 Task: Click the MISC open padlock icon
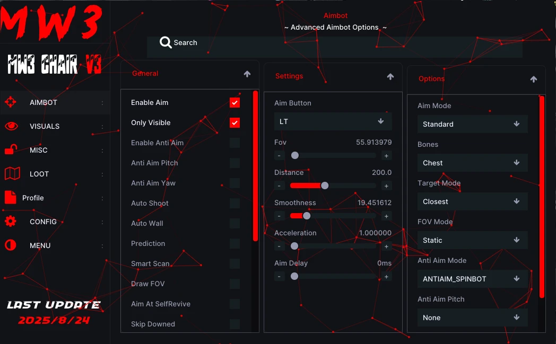[x=11, y=149]
